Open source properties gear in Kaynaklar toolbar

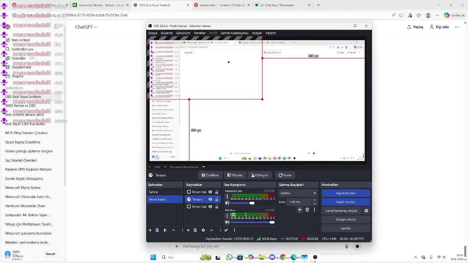click(203, 230)
